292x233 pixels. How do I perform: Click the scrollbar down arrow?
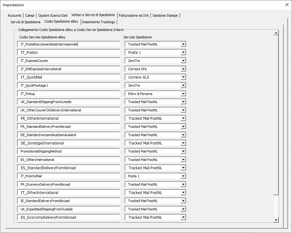[276, 220]
